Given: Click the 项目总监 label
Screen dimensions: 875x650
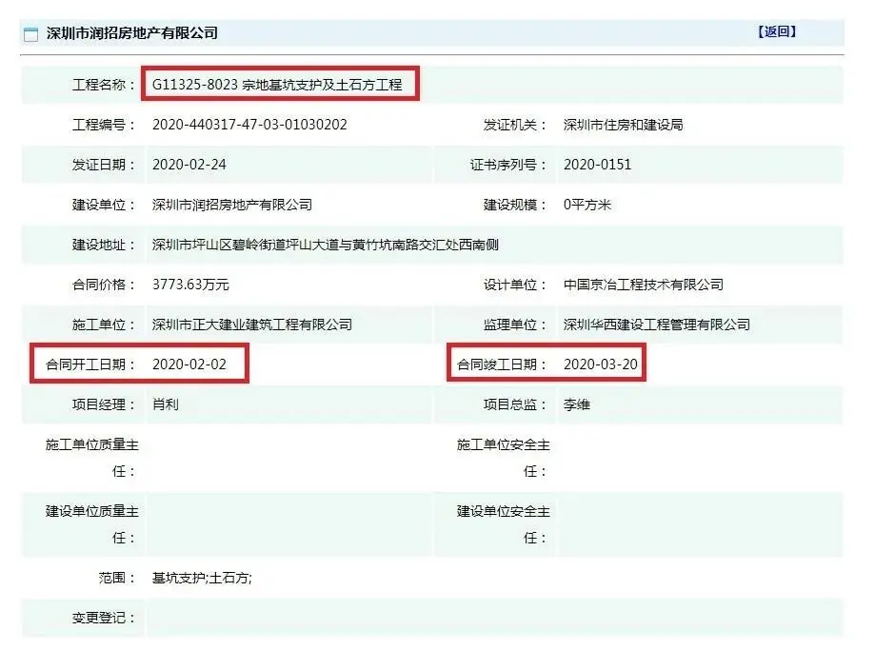Looking at the screenshot, I should coord(514,404).
